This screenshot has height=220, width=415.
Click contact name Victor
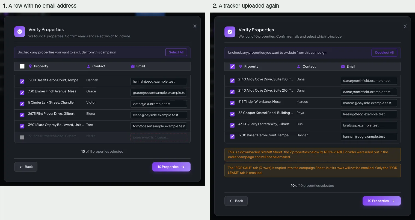point(91,103)
